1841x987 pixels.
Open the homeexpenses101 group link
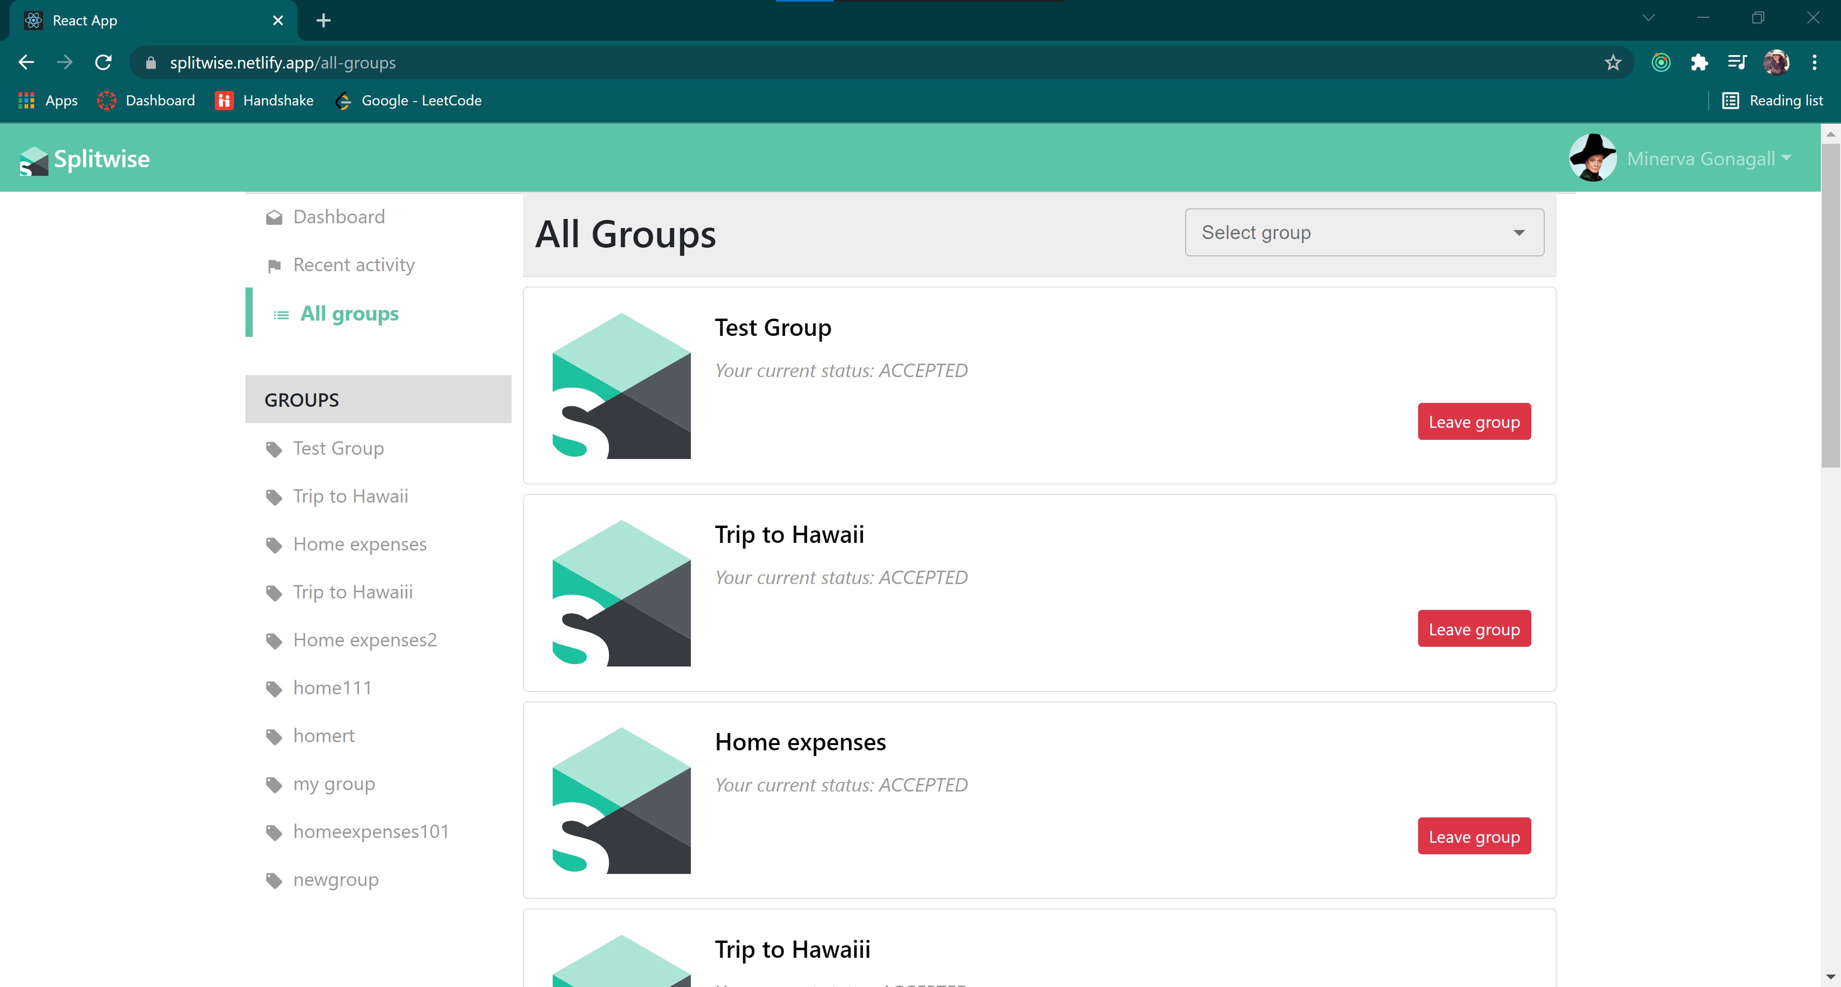(371, 832)
